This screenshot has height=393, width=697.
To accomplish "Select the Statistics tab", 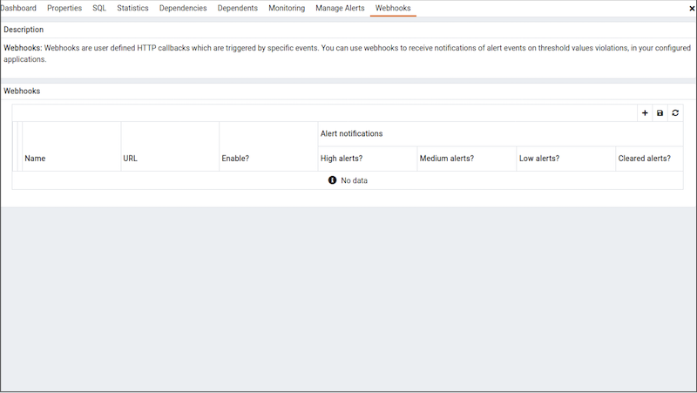I will click(x=132, y=8).
